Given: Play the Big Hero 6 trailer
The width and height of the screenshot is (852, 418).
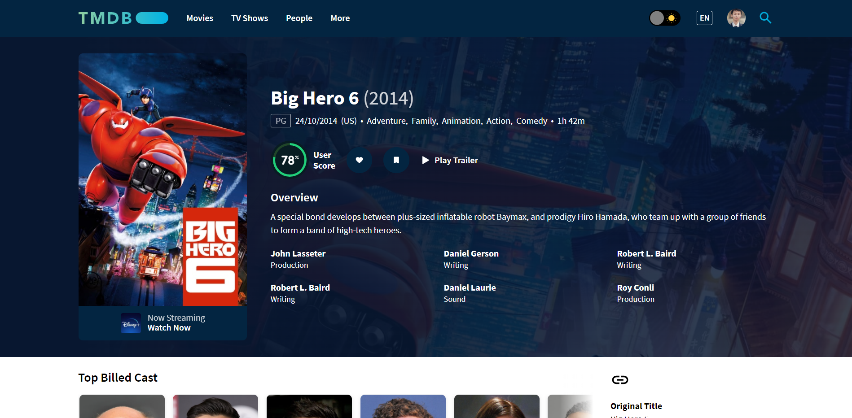Looking at the screenshot, I should click(450, 160).
